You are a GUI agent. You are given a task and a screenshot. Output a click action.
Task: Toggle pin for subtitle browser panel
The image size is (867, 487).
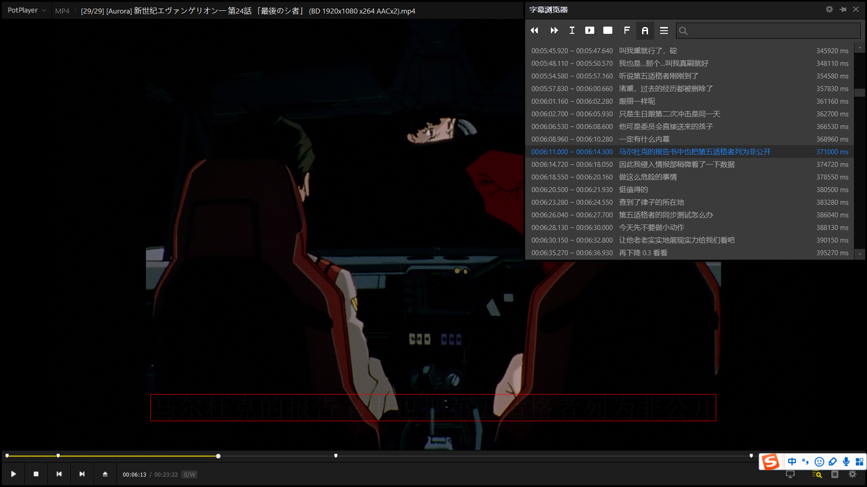pyautogui.click(x=843, y=9)
